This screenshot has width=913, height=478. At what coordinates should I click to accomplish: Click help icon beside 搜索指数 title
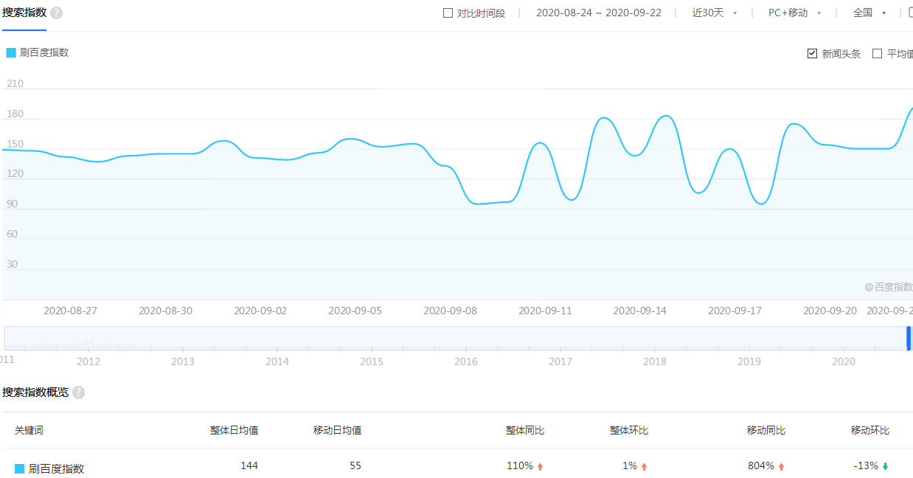pos(57,13)
